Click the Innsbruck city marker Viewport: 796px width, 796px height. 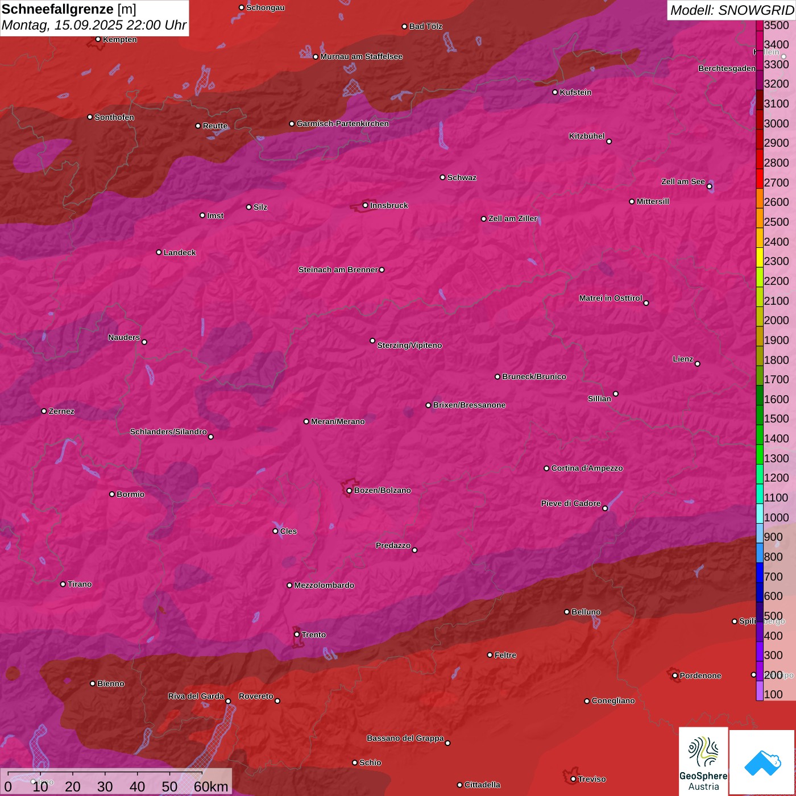pyautogui.click(x=365, y=205)
